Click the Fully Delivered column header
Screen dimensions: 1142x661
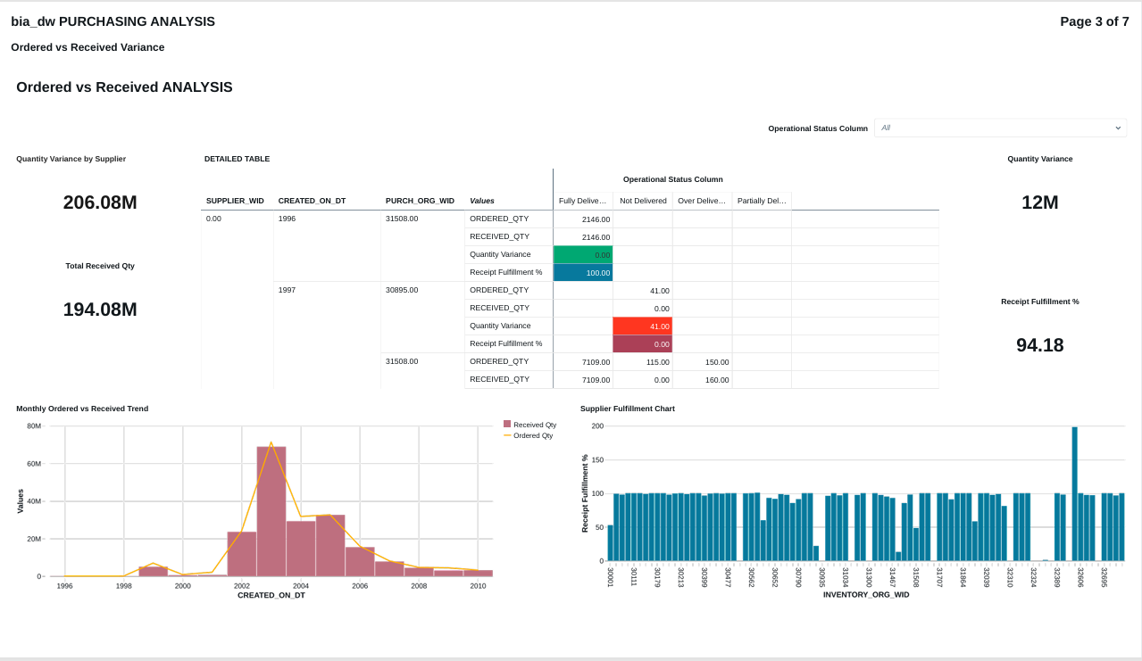583,201
